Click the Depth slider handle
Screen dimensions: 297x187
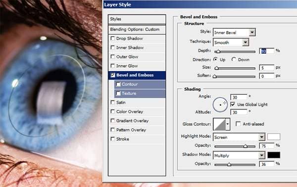point(218,51)
